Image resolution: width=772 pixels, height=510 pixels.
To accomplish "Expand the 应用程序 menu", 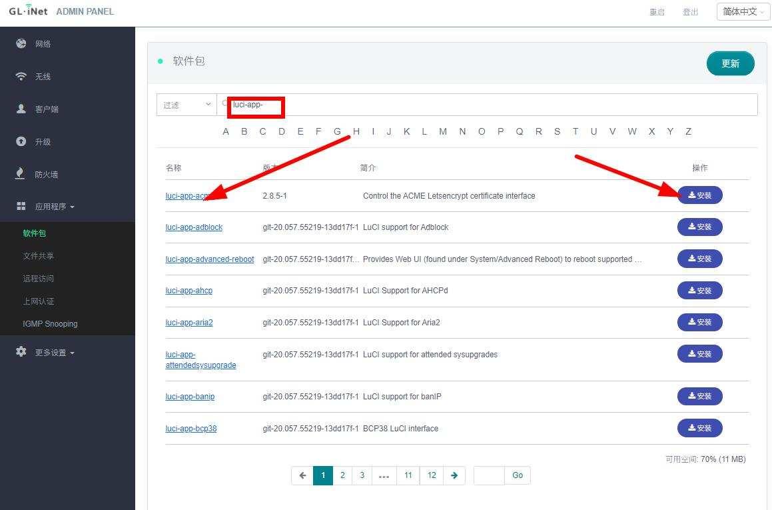I will [x=55, y=207].
